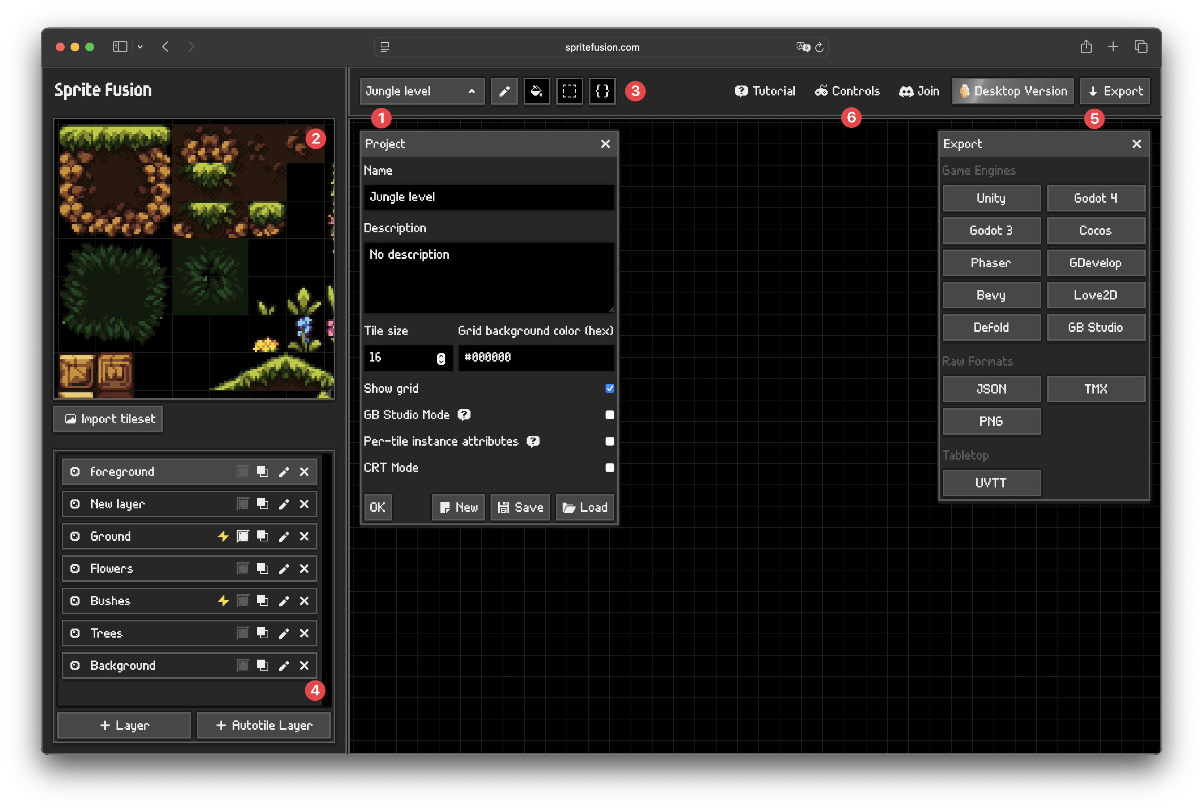Duplicate the Background layer
Screen dimensions: 1203x809
[x=262, y=665]
